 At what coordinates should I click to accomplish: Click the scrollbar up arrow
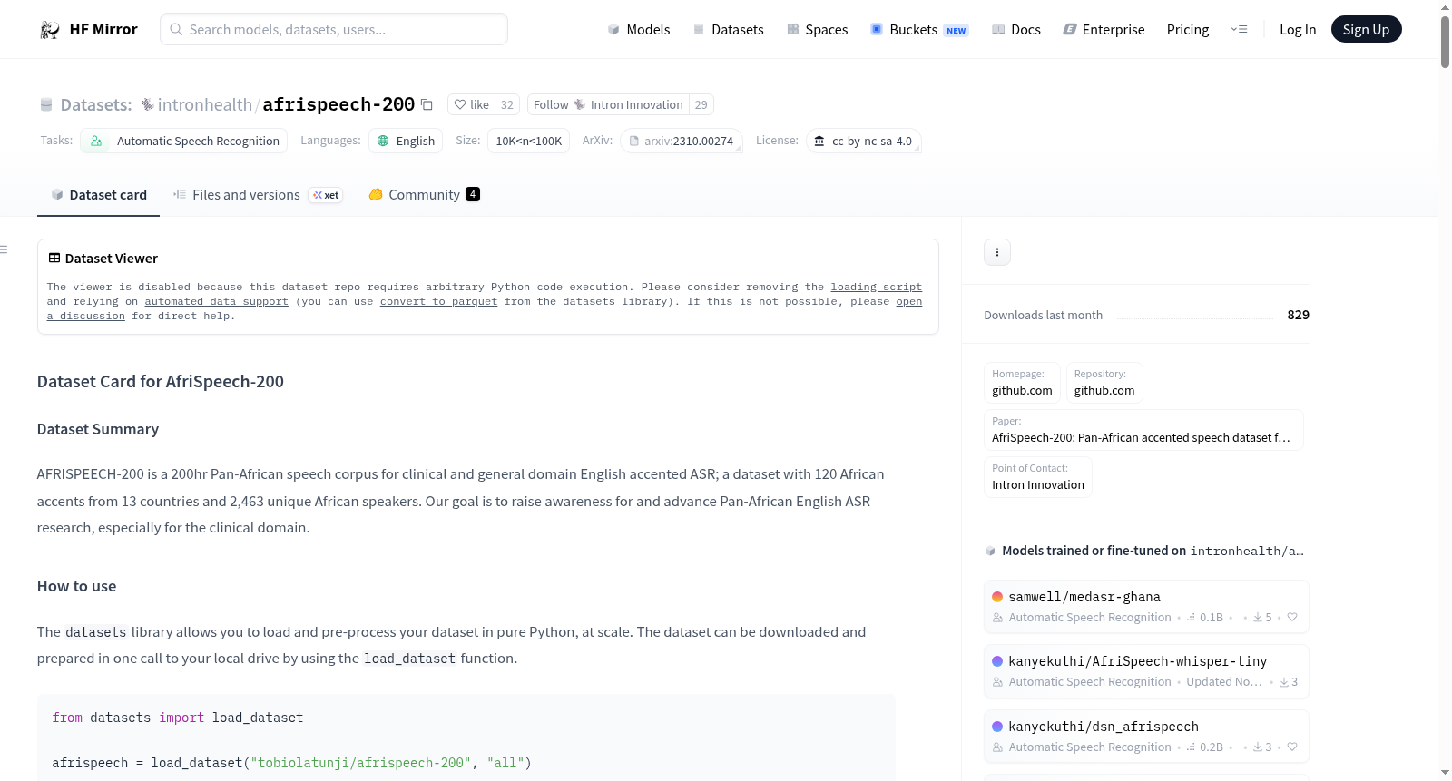pos(1445,7)
